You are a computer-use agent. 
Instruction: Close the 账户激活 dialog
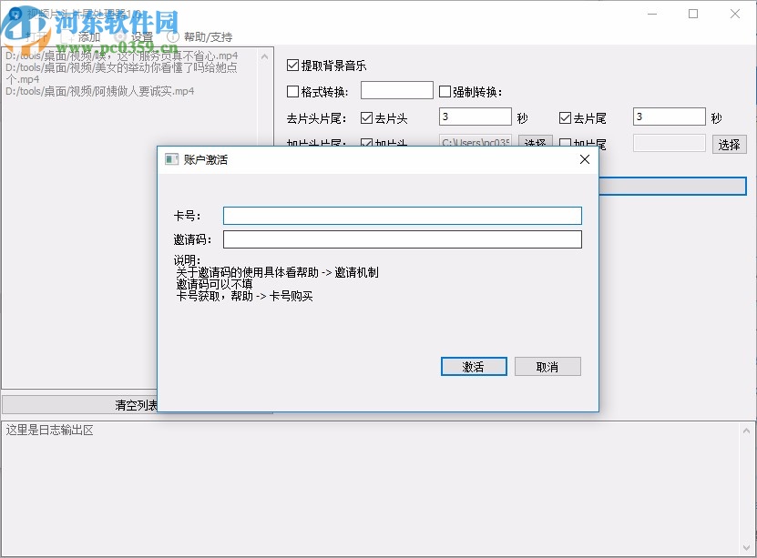tap(584, 159)
